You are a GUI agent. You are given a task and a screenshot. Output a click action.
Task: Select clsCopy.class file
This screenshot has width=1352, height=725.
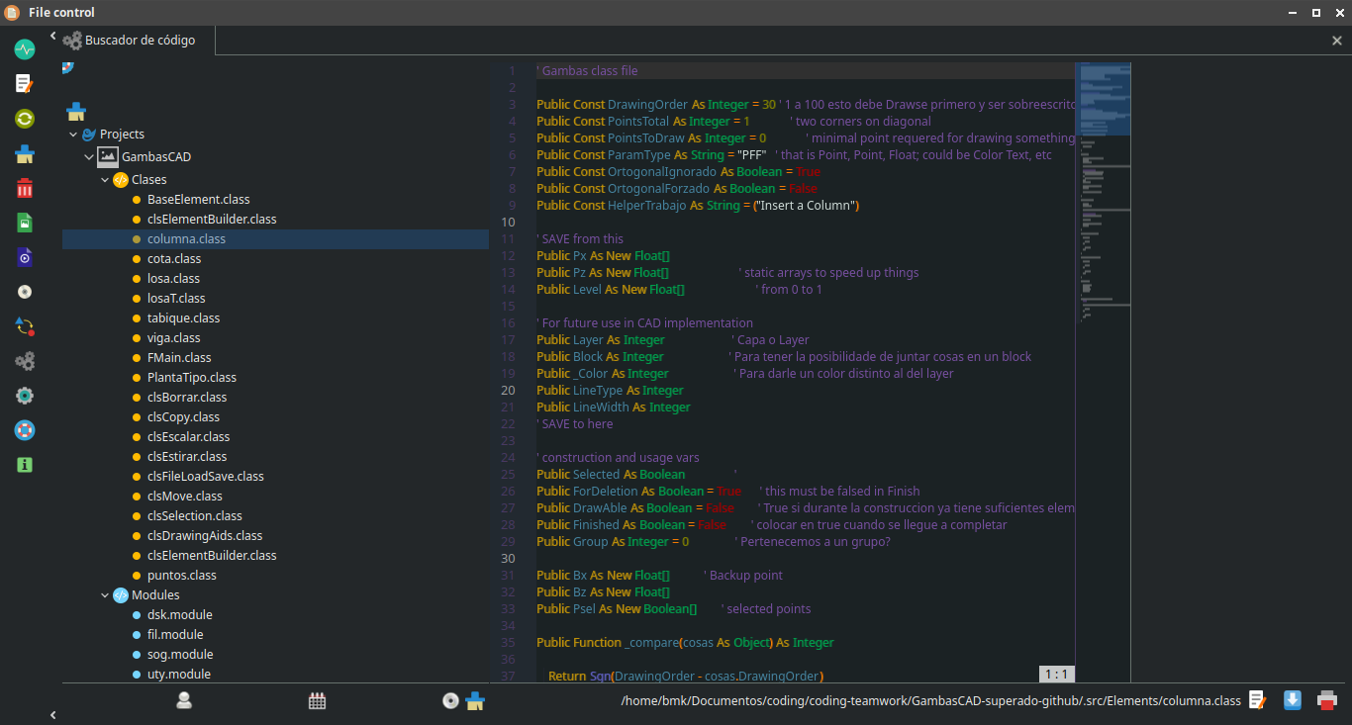[183, 417]
